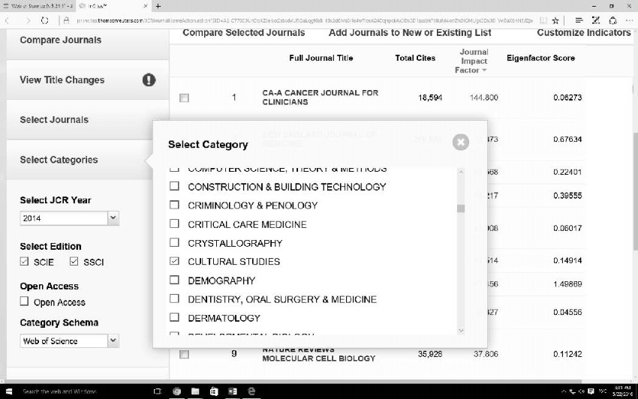Image resolution: width=638 pixels, height=399 pixels.
Task: Sort by Eigenfactor Score column header
Action: tap(540, 58)
